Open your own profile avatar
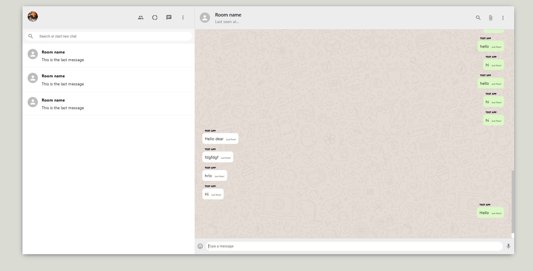The height and width of the screenshot is (271, 533). pyautogui.click(x=32, y=16)
